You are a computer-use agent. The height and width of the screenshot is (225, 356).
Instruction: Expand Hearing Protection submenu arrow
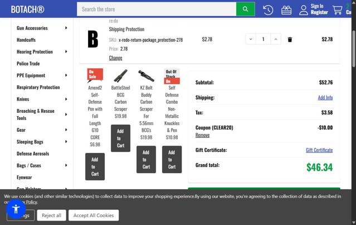click(x=66, y=51)
